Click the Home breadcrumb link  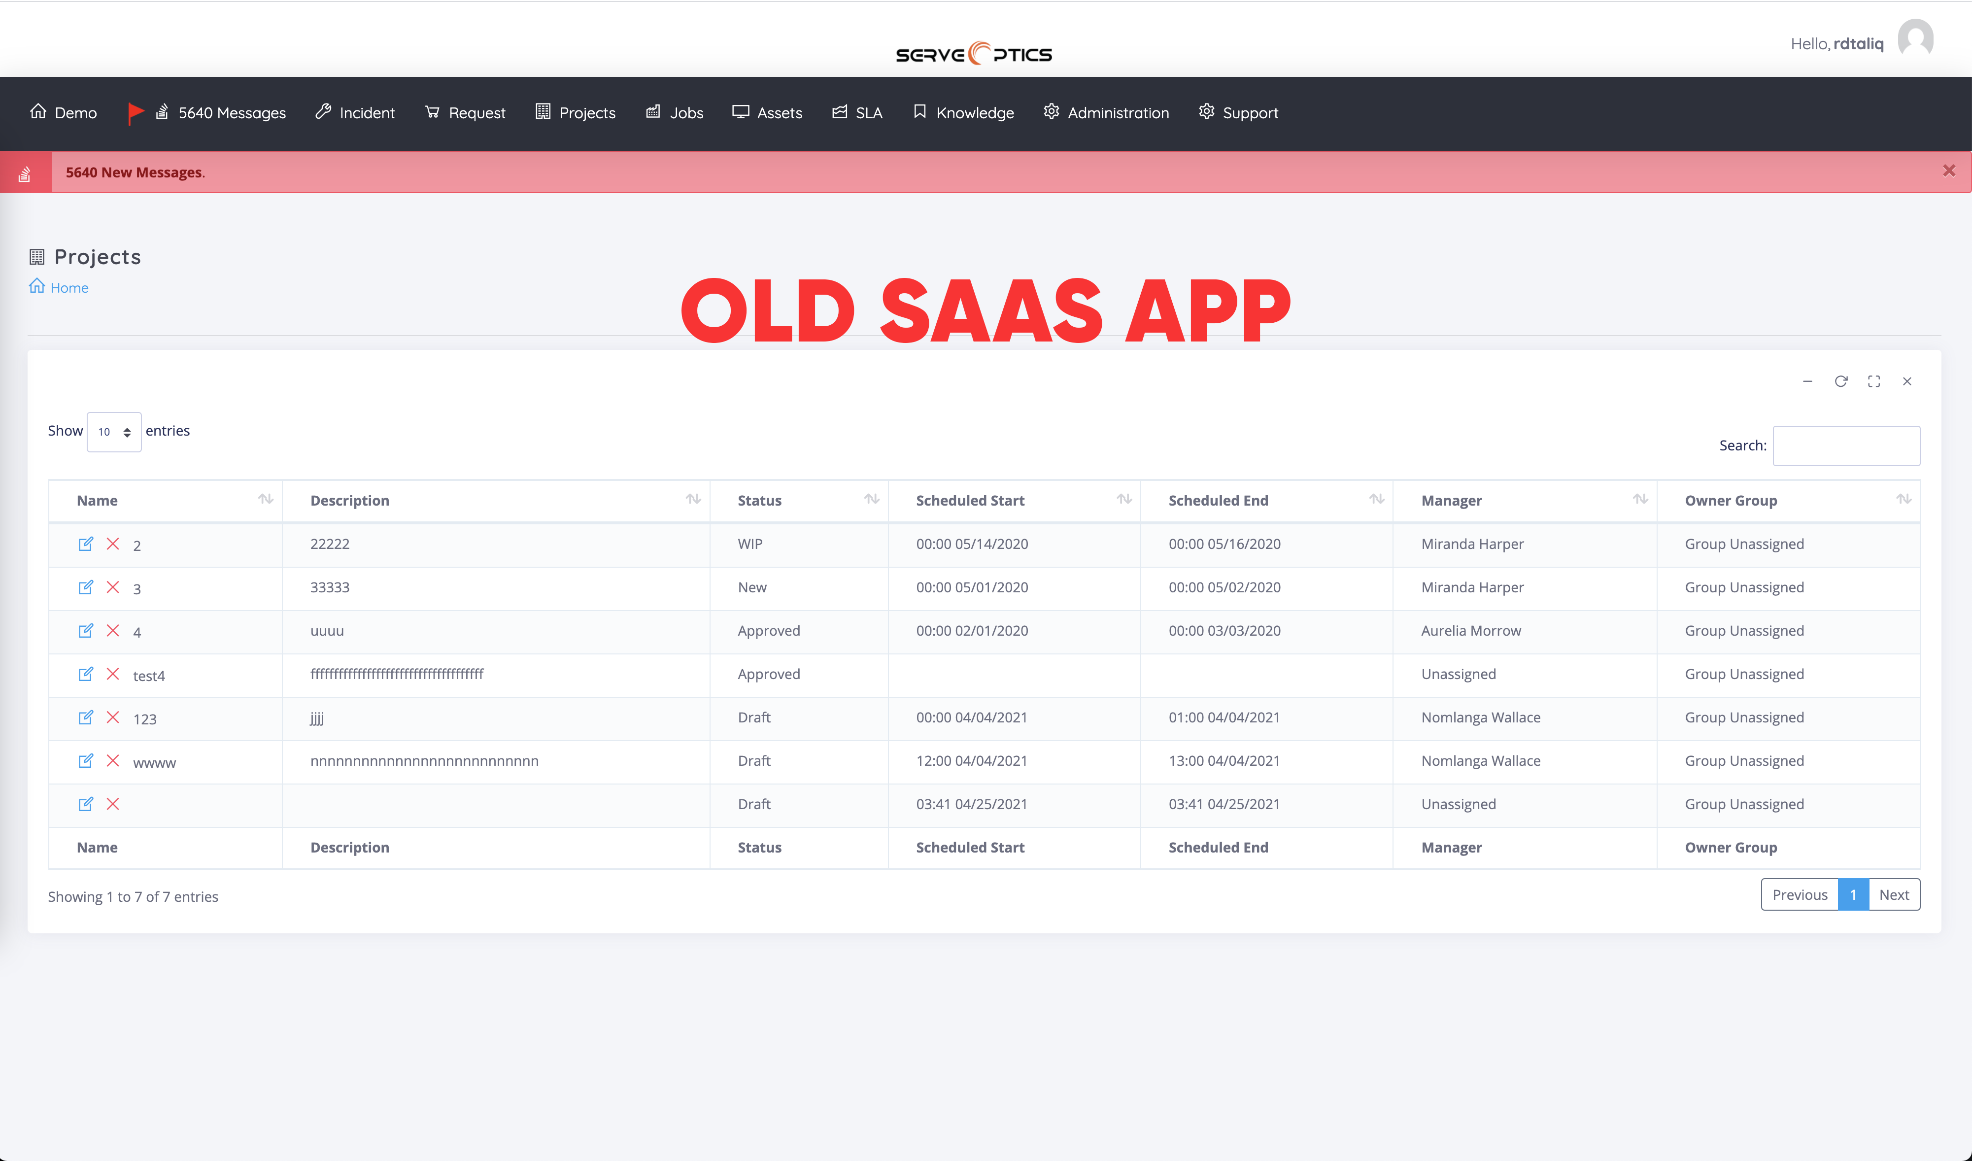coord(69,288)
